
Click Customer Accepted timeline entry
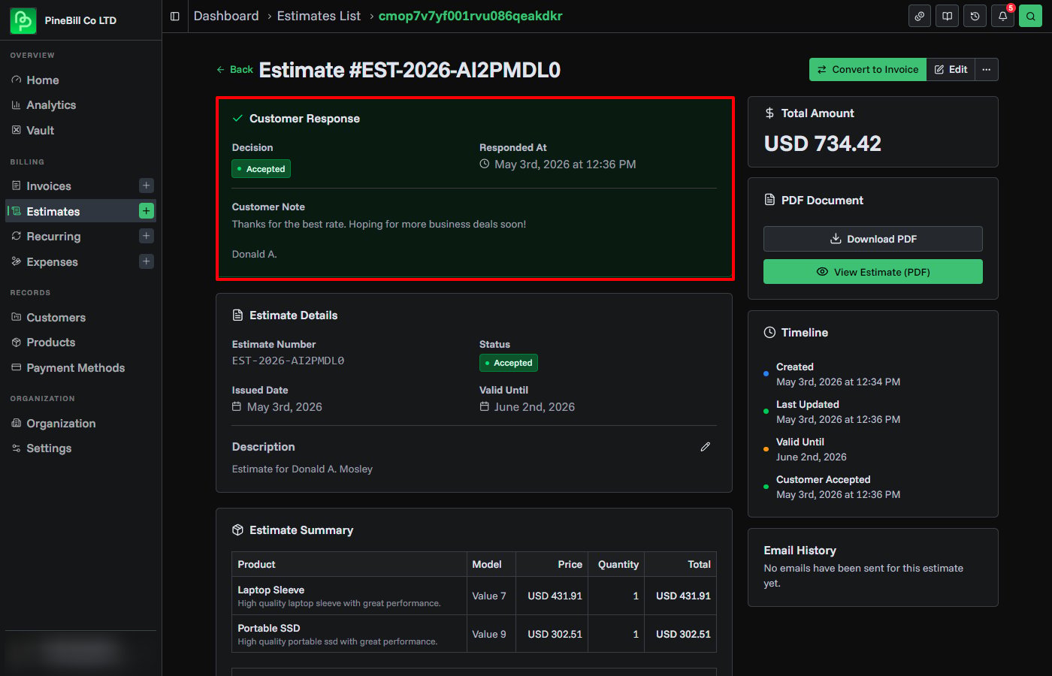[838, 487]
